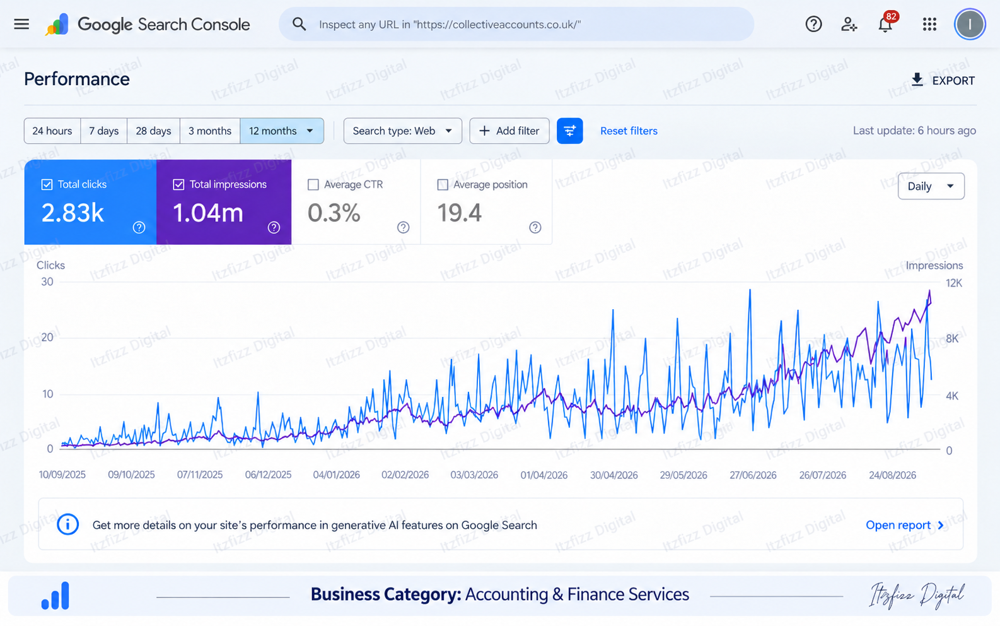
Task: Click the search magnifier icon
Action: tap(299, 25)
